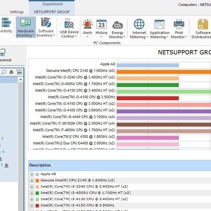
Task: Expand the i3-3240 CPU row
Action: tap(32, 187)
